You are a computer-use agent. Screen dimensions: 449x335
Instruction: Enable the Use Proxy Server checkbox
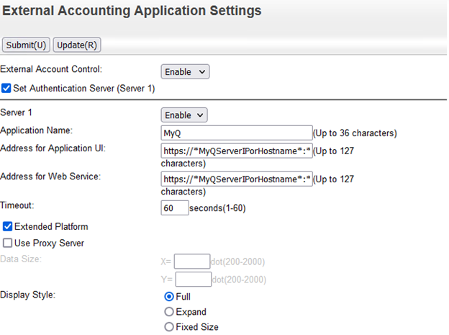tap(8, 244)
